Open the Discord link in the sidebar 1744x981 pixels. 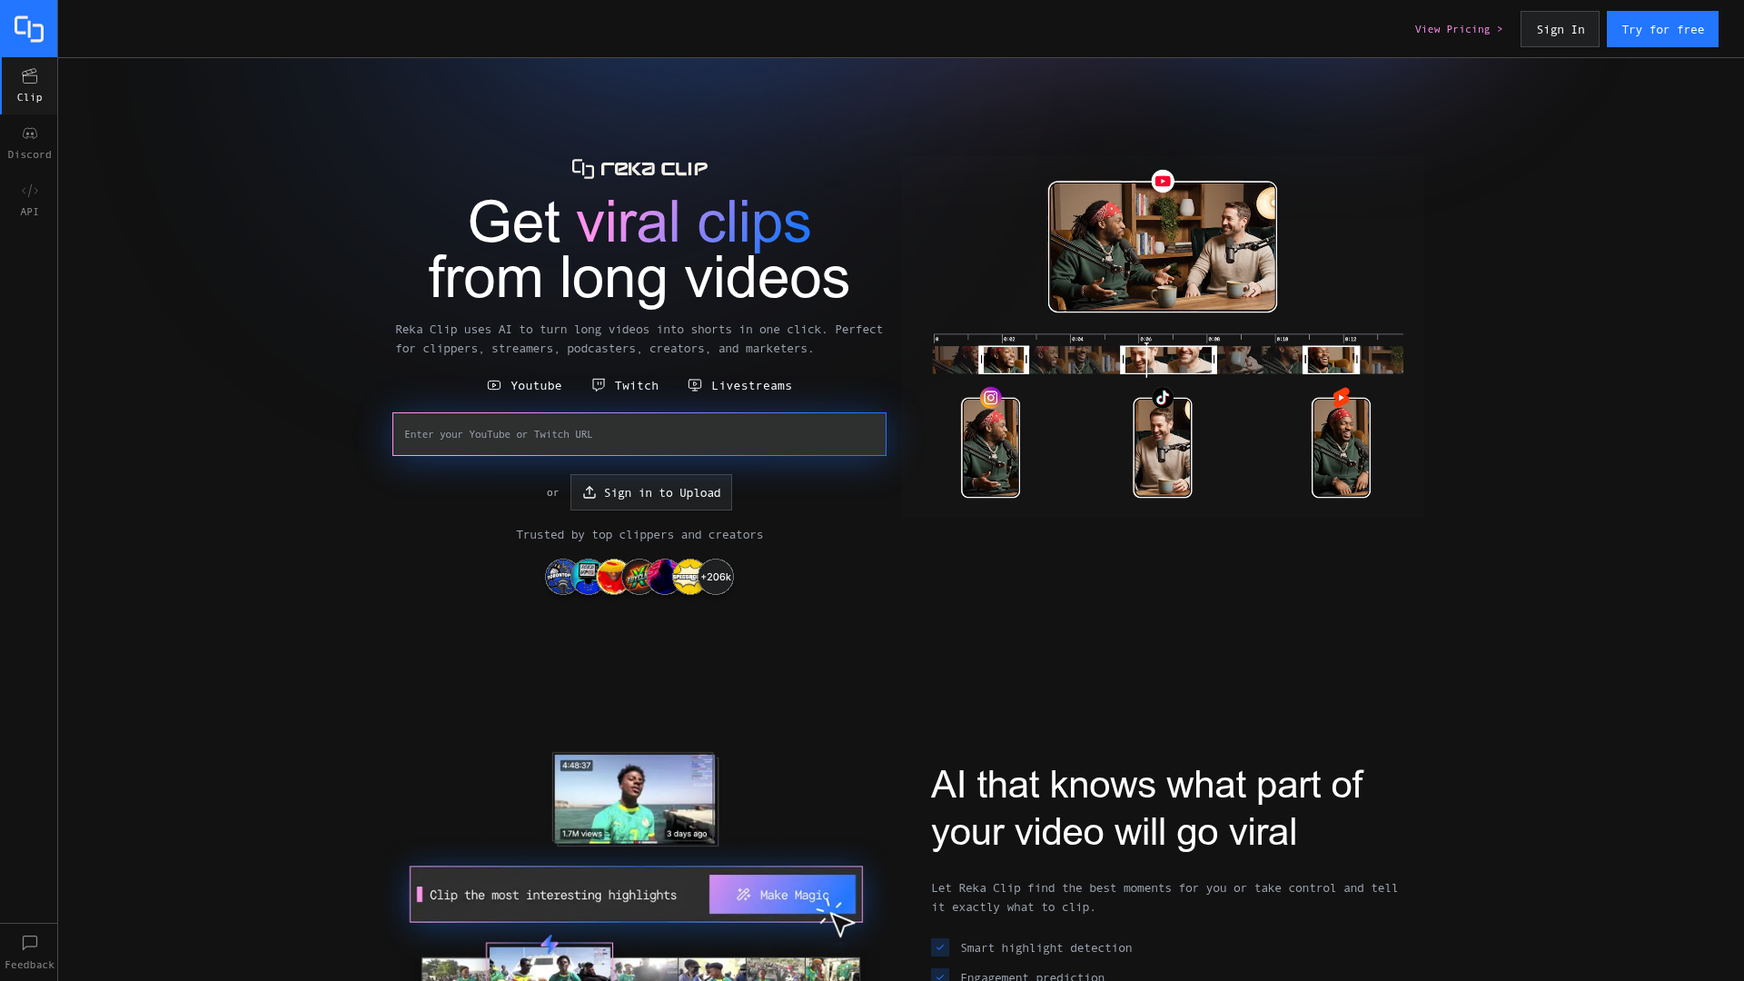(x=29, y=143)
